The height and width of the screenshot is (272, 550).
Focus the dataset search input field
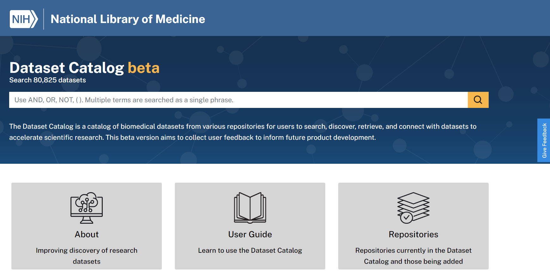238,100
